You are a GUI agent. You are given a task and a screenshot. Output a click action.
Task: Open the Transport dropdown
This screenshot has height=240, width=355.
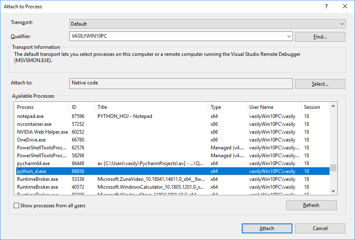pos(207,24)
